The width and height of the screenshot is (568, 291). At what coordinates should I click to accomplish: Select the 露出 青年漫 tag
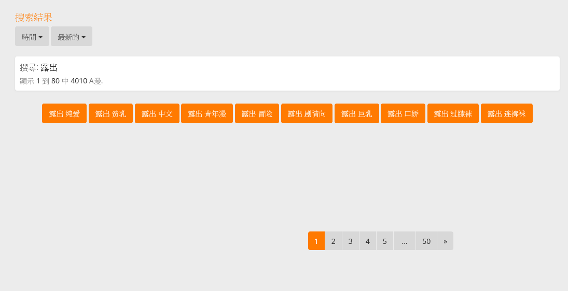[206, 114]
